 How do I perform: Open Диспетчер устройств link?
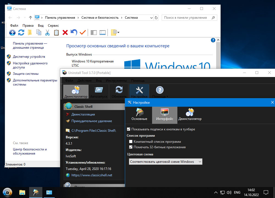[x=29, y=57]
